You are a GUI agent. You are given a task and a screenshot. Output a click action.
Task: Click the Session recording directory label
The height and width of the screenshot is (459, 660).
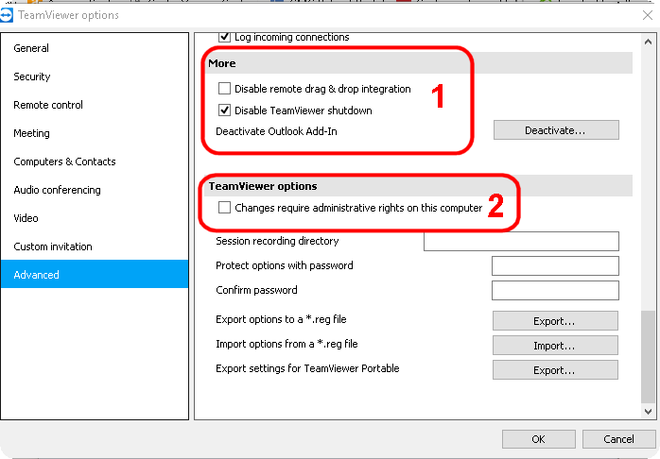277,241
